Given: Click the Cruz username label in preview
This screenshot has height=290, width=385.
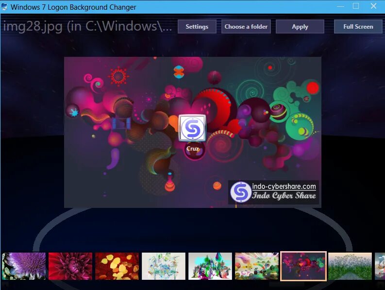Looking at the screenshot, I should [192, 149].
